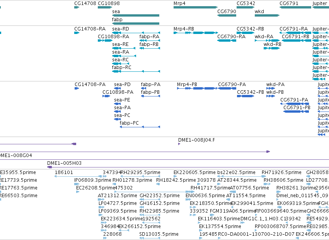The image size is (329, 240).
Task: Select the wkd-RA transcript
Action: pos(267,41)
